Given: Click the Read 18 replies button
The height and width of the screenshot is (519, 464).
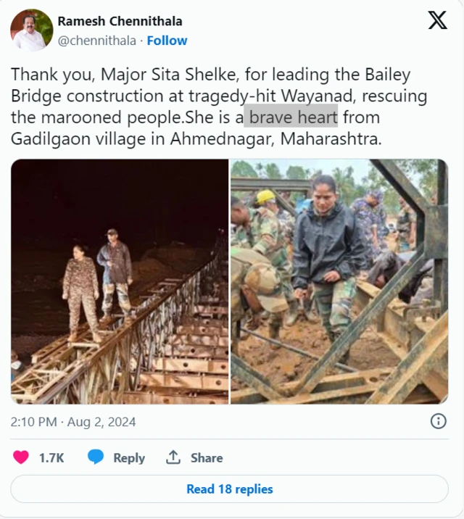Looking at the screenshot, I should (x=229, y=489).
